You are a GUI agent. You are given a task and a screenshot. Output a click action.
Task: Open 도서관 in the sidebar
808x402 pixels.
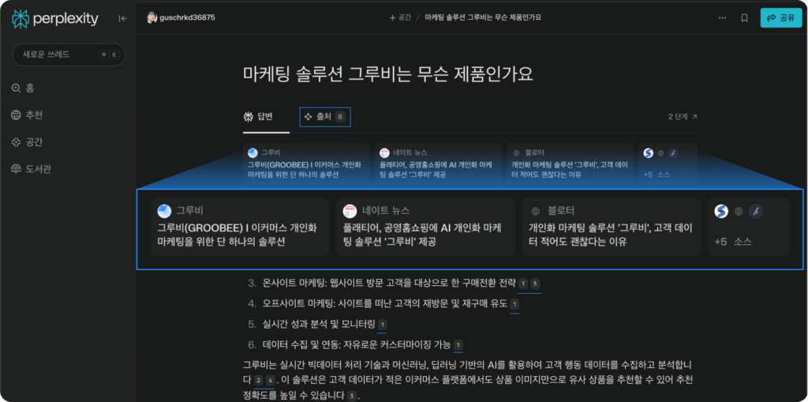point(31,169)
